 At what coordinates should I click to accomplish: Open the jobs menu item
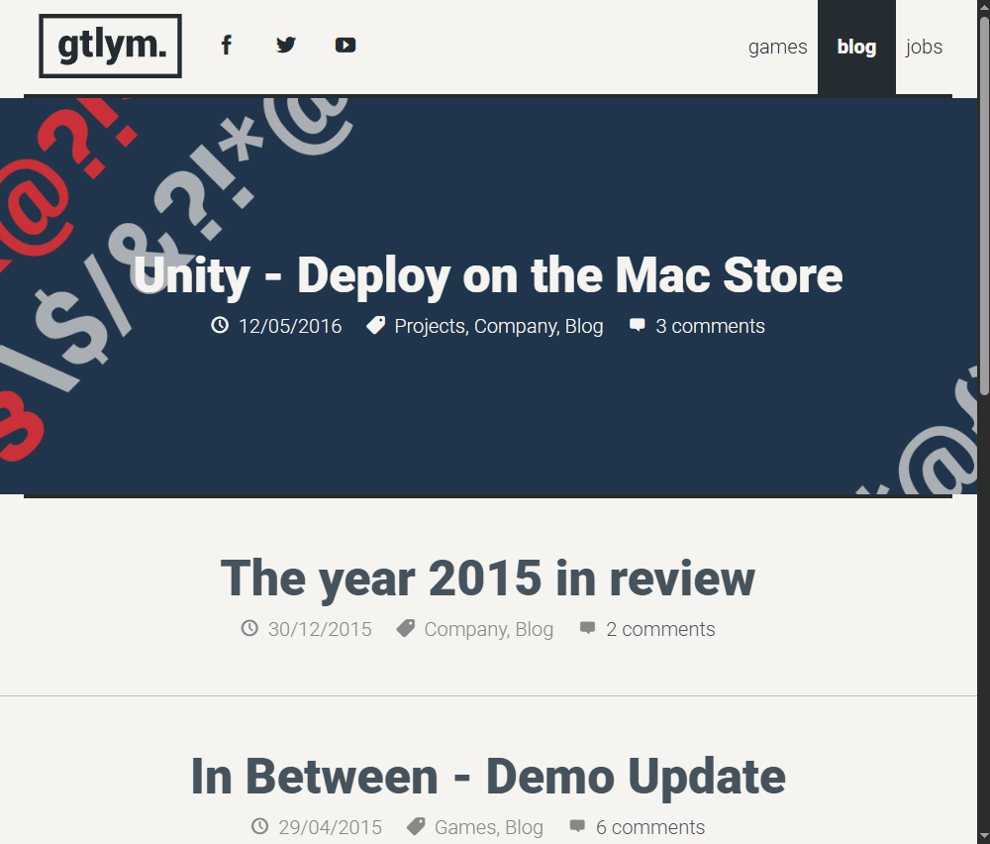tap(924, 47)
